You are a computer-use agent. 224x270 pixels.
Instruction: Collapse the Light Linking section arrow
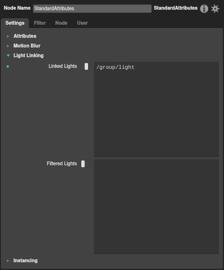(8, 55)
